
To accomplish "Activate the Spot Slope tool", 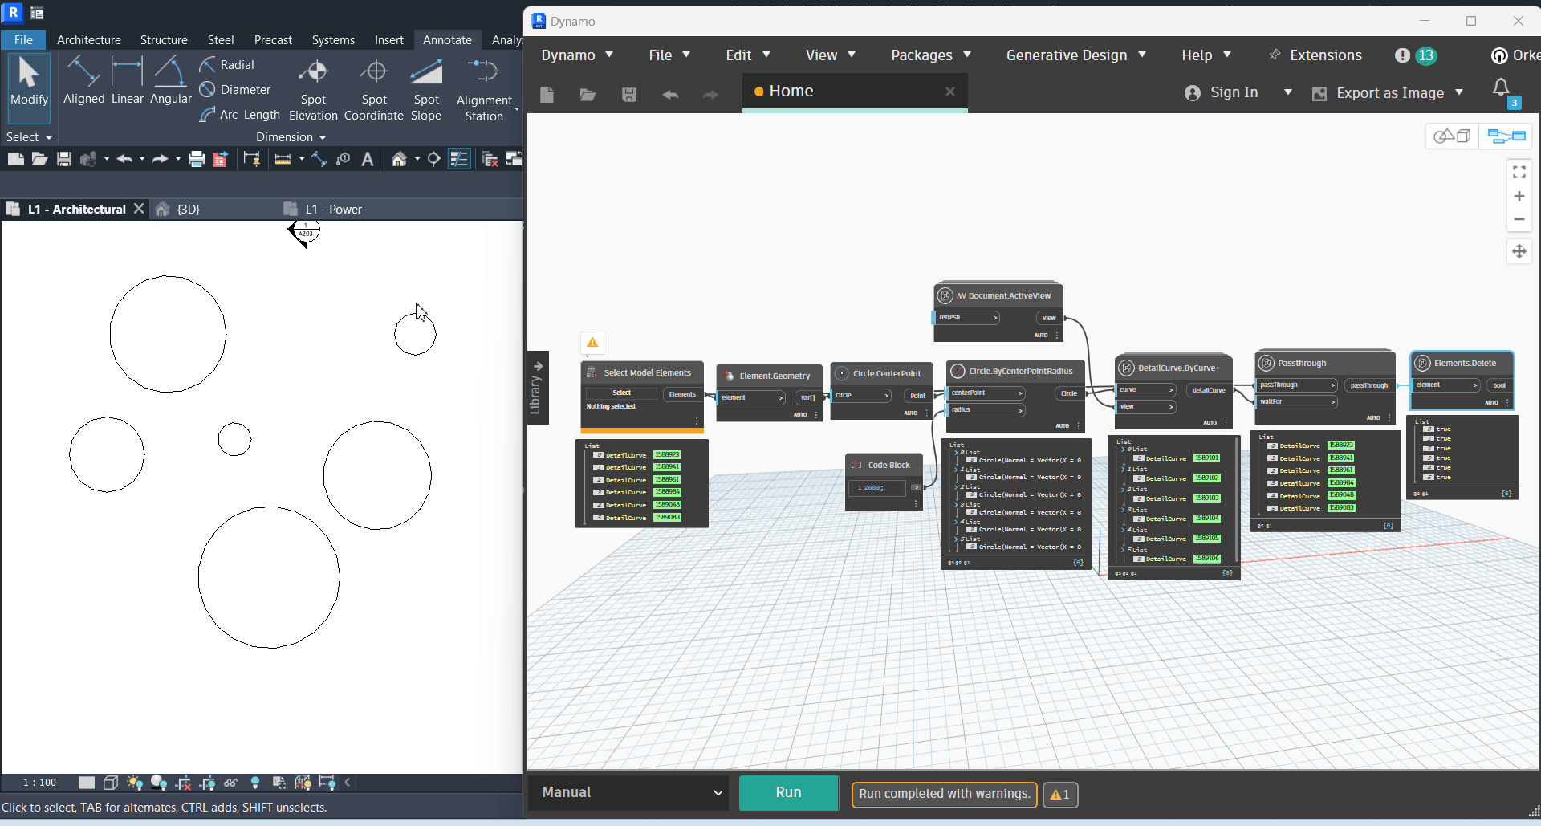I will [426, 90].
